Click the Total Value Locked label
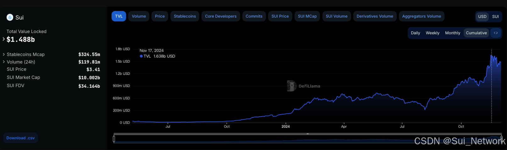507x150 pixels. point(26,31)
